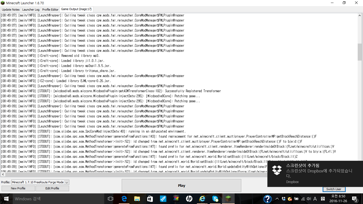The height and width of the screenshot is (204, 363).
Task: Click the Dropbox logo in the notification
Action: click(277, 170)
